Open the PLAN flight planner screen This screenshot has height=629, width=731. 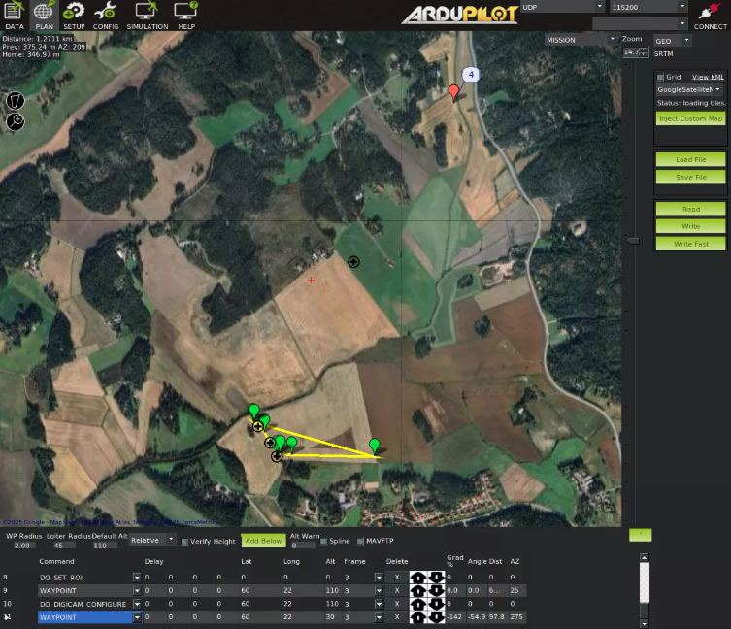tap(44, 16)
